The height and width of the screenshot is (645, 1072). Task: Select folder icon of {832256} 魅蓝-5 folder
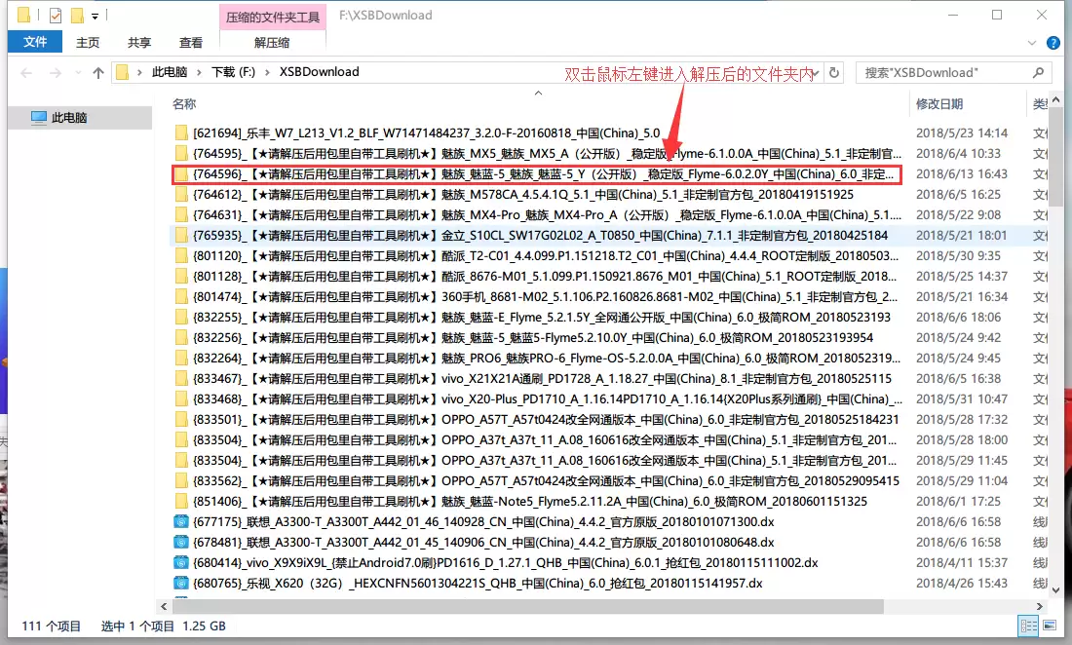[181, 337]
